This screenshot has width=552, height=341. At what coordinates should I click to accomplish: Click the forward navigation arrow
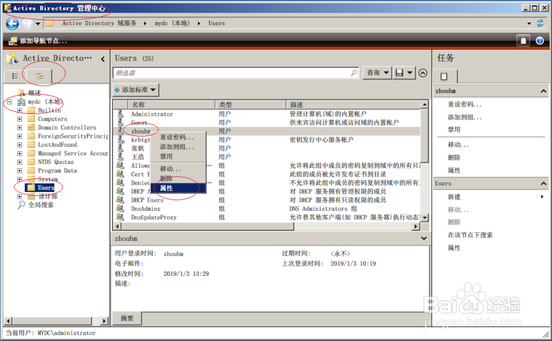tap(27, 24)
